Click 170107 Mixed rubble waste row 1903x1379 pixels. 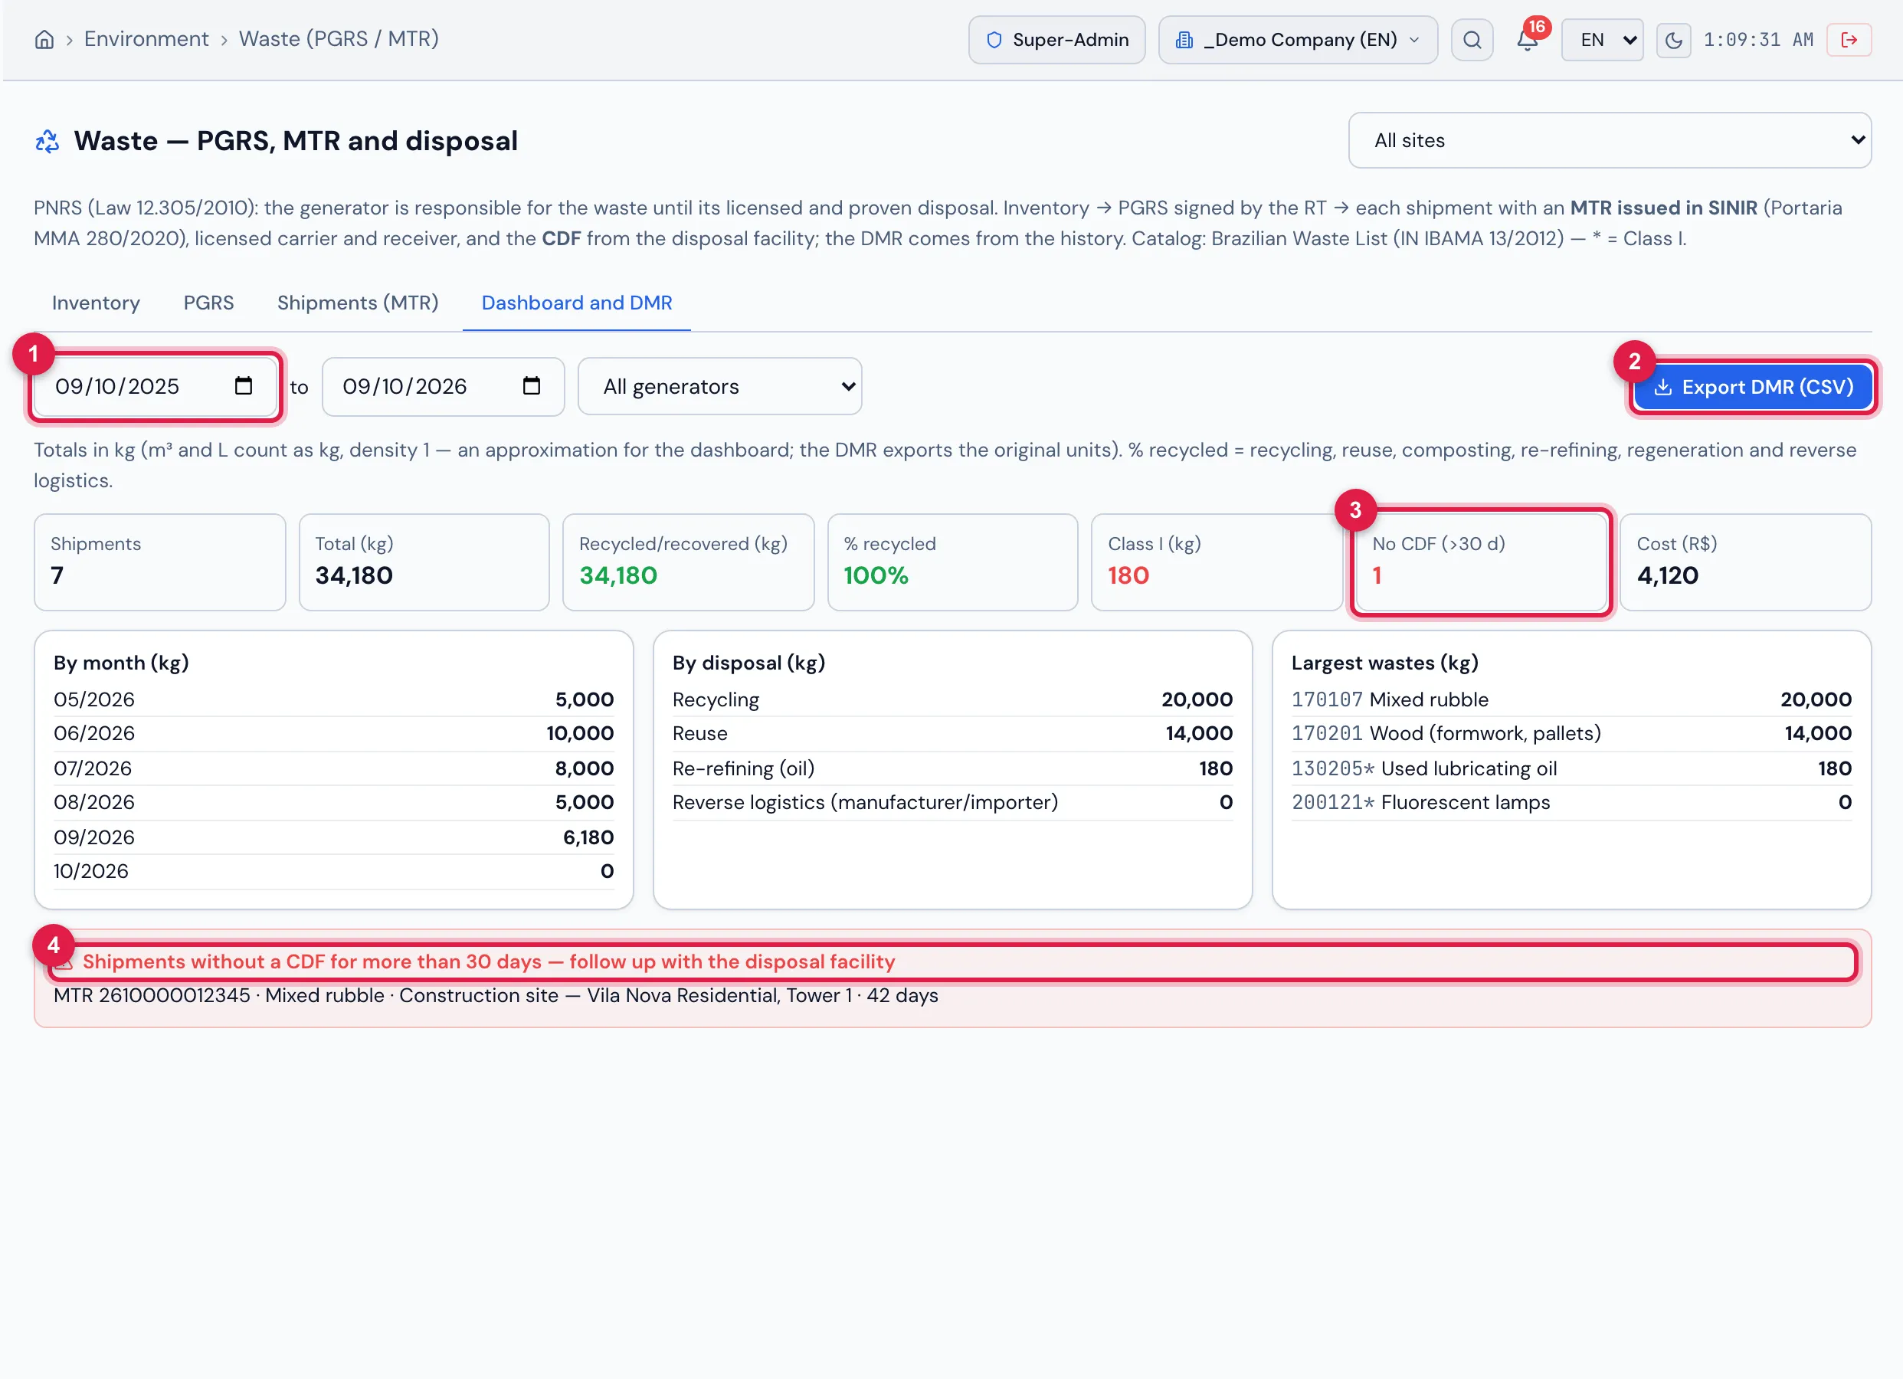pos(1571,700)
